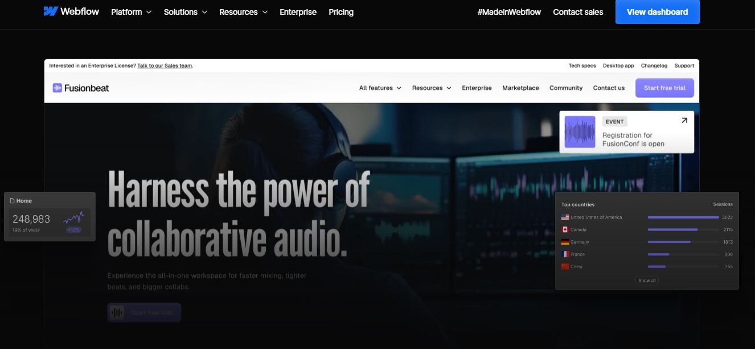This screenshot has height=349, width=755.
Task: Open the Resources dropdown in Webflow nav
Action: pyautogui.click(x=243, y=12)
